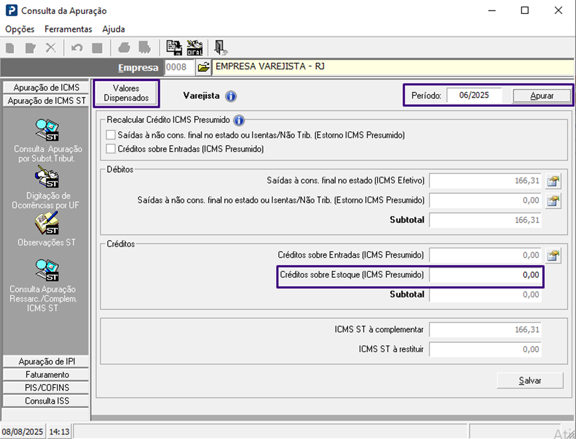The height and width of the screenshot is (439, 576).
Task: Open detail button for Créditos sobre Entradas
Action: 553,255
